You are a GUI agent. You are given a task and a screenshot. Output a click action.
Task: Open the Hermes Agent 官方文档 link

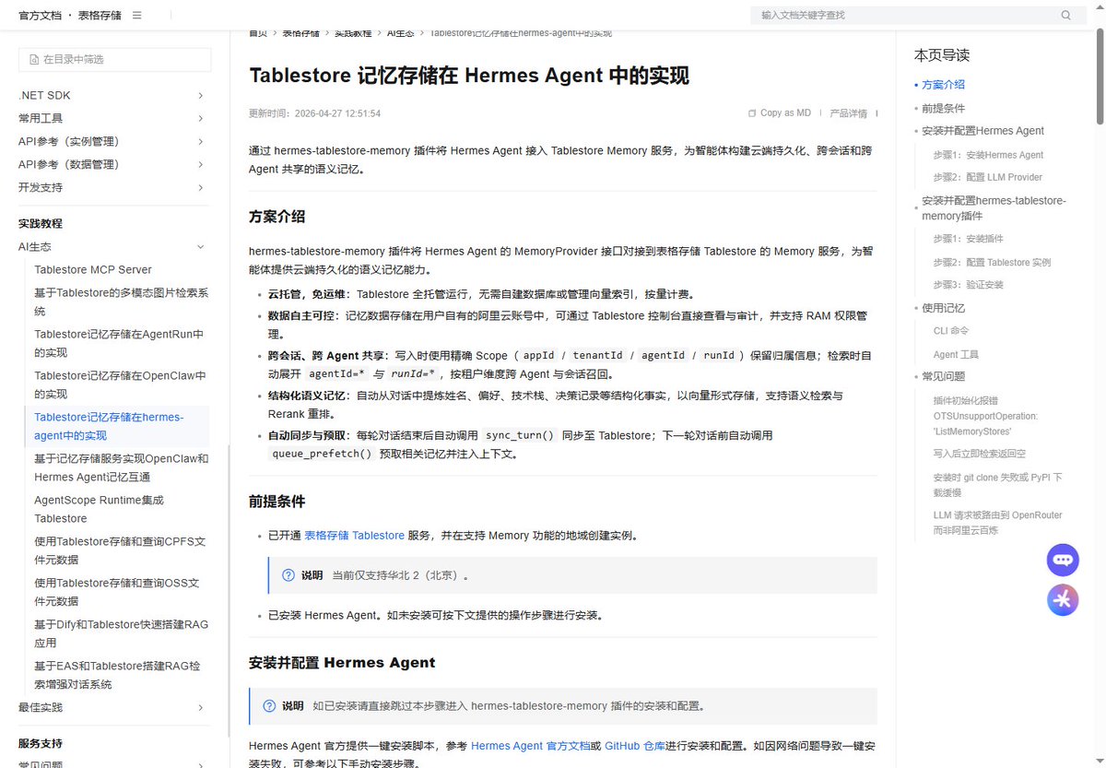click(530, 746)
